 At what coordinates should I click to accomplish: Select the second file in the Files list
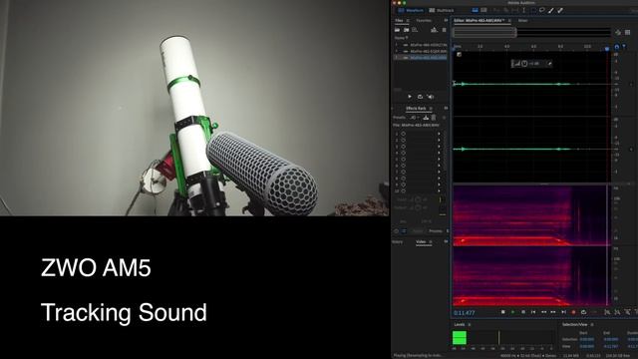[421, 51]
